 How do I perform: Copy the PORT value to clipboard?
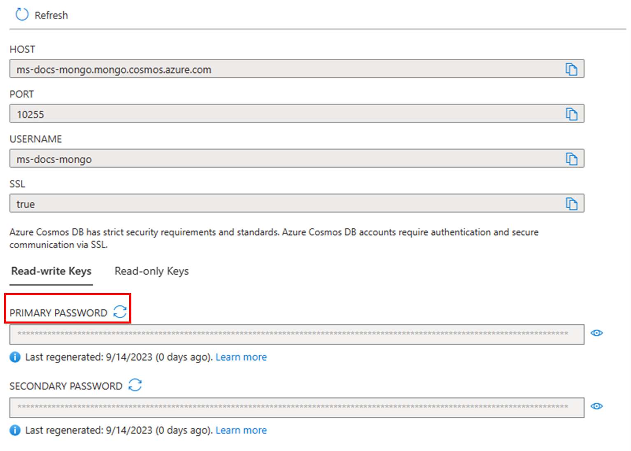[571, 114]
